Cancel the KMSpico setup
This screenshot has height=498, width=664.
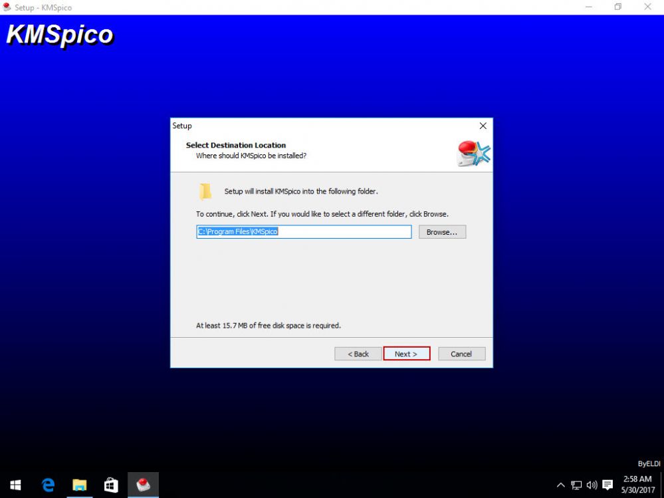[461, 354]
